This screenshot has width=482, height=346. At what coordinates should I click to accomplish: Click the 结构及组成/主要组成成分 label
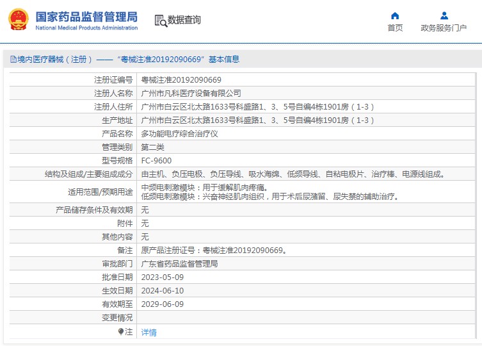(x=88, y=174)
